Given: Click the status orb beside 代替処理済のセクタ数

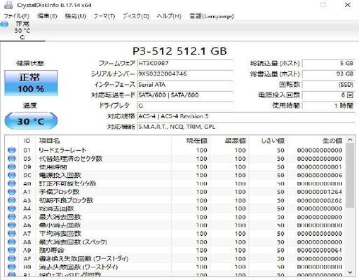Looking at the screenshot, I should 12,159.
